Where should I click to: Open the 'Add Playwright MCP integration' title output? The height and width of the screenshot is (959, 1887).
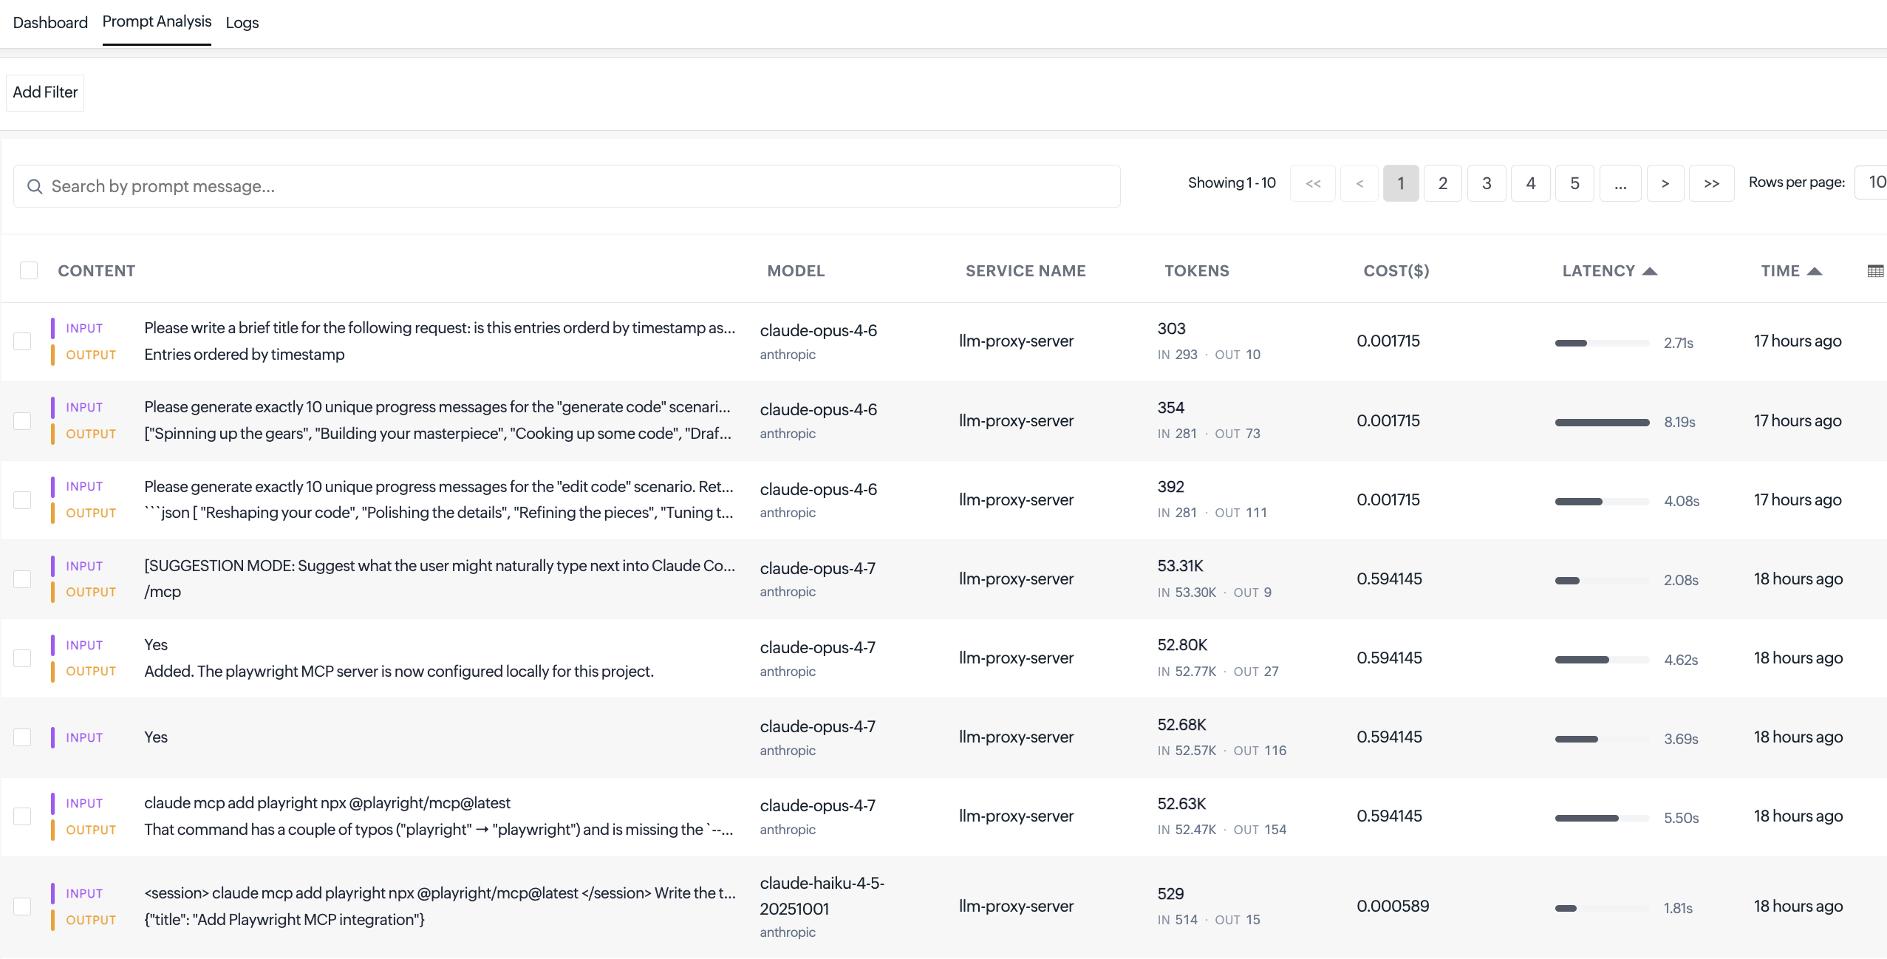[x=284, y=920]
